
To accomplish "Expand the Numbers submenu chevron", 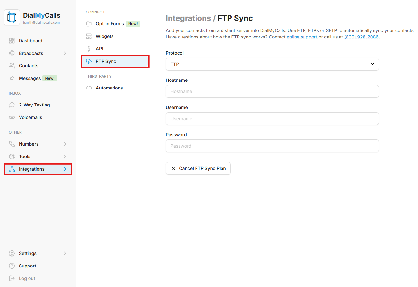I will 65,144.
